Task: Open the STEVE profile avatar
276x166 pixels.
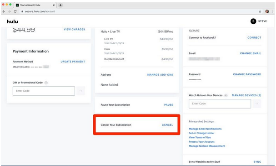Action: pyautogui.click(x=253, y=21)
